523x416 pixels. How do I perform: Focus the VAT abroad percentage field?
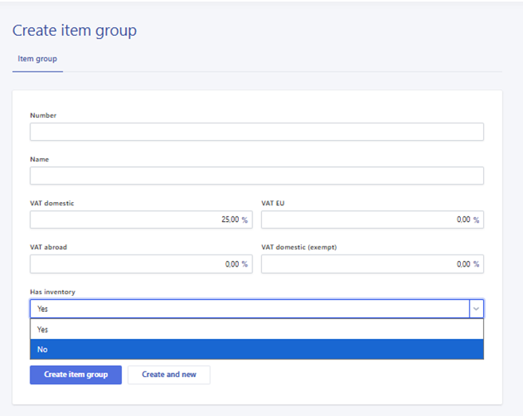click(141, 264)
